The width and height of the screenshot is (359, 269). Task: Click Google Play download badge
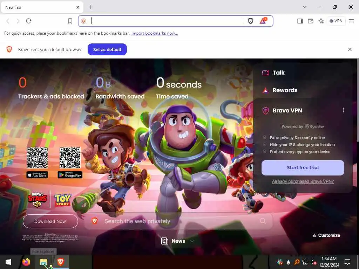[x=70, y=175]
